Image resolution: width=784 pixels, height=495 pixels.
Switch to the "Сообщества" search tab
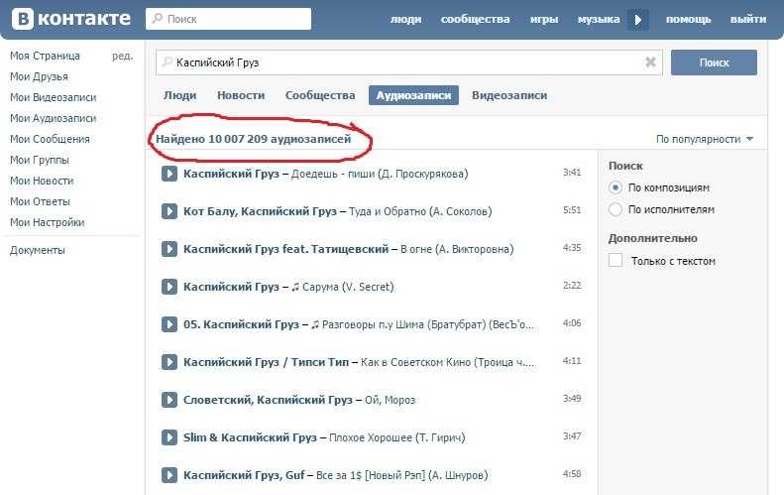(x=320, y=95)
